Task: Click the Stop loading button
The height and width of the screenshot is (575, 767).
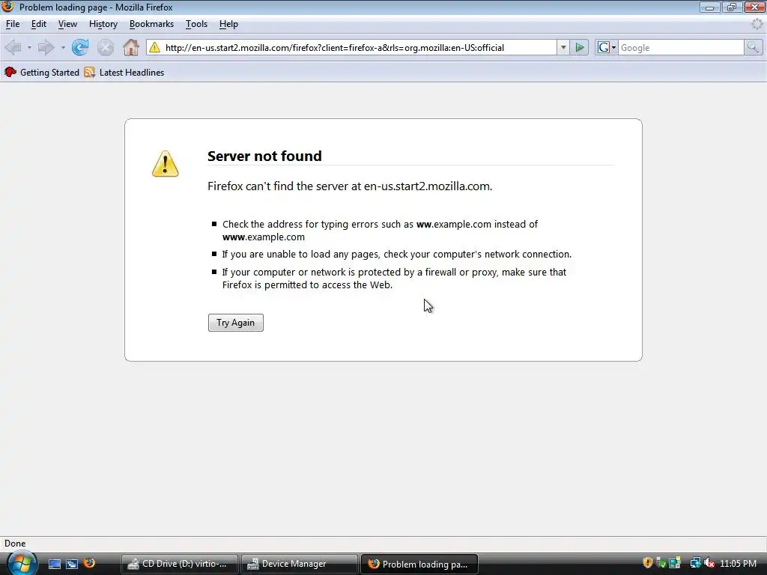Action: point(105,47)
